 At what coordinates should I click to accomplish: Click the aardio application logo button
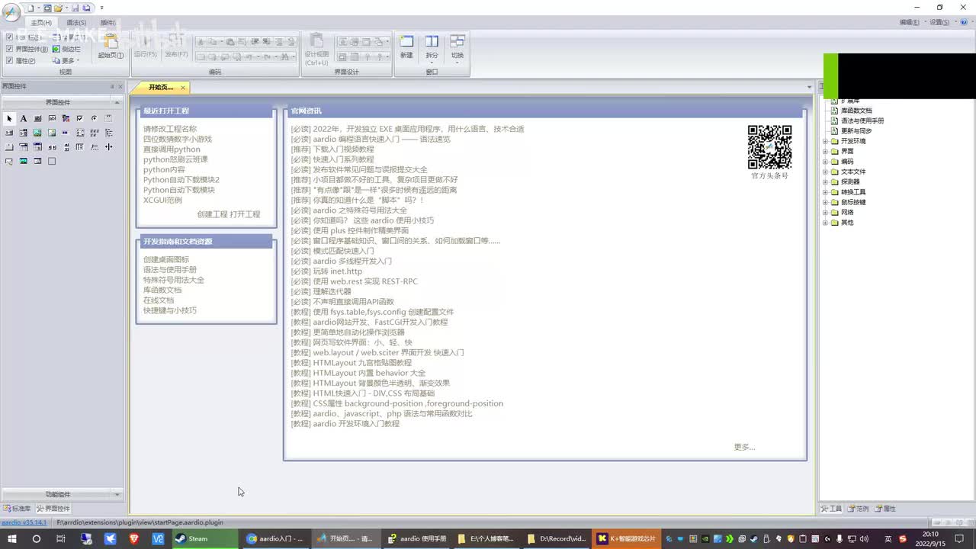11,13
